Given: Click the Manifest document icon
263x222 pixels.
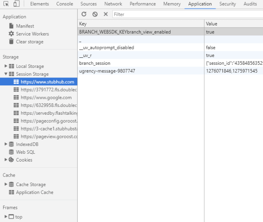Looking at the screenshot, I should pos(11,26).
